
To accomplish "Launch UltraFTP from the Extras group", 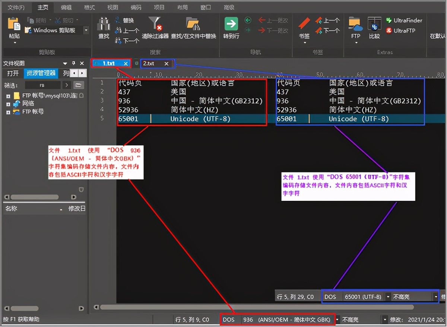I will click(402, 31).
